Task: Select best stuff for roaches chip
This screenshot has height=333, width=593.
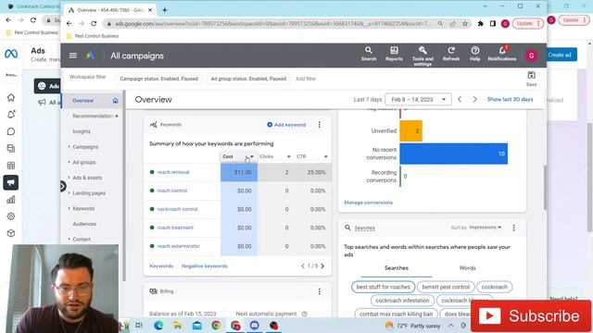Action: coord(383,287)
